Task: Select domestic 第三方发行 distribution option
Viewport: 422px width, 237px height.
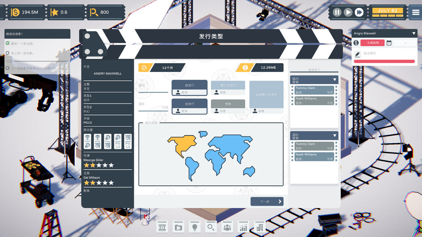Action: pos(228,85)
